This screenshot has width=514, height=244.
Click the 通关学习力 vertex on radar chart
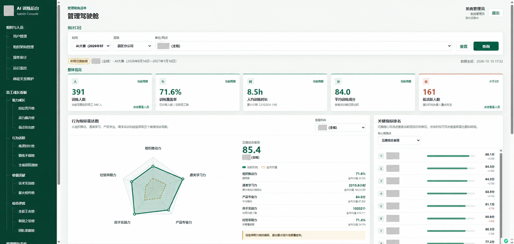pyautogui.click(x=183, y=179)
